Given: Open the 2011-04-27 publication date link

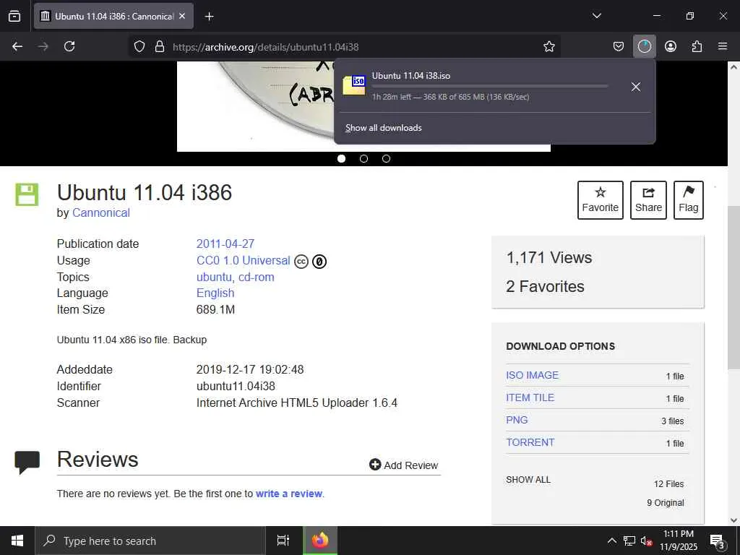Looking at the screenshot, I should 225,244.
